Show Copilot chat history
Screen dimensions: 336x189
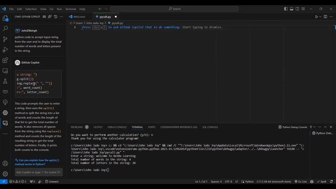point(56,16)
